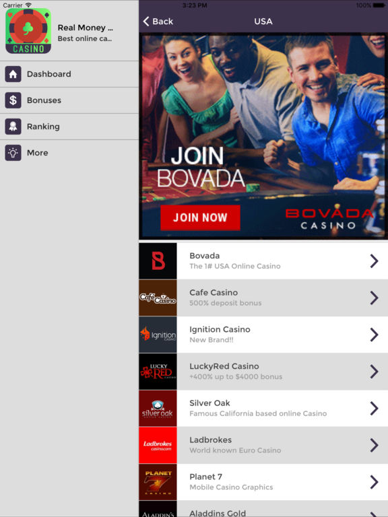The image size is (388, 517).
Task: Expand Ignition Casino row chevron arrow
Action: coord(374,335)
